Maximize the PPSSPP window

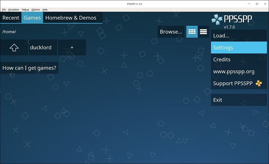(257, 4)
